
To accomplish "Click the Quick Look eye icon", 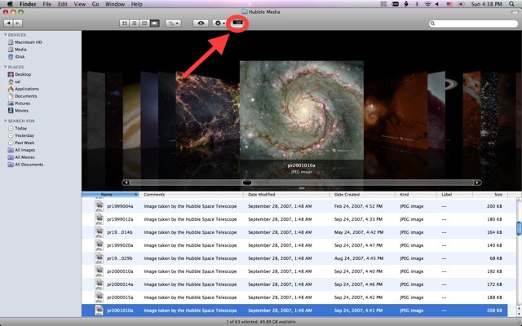I will (x=201, y=24).
